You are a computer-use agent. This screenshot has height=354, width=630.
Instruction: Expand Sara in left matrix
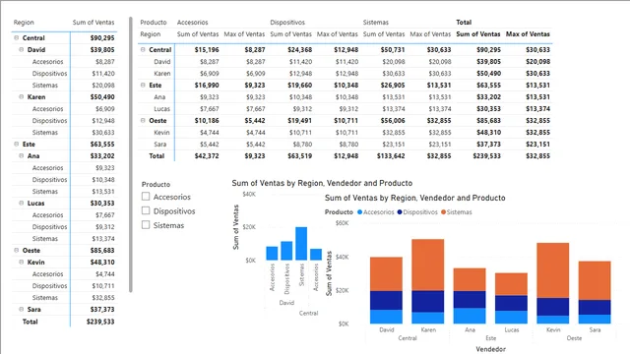click(x=22, y=309)
